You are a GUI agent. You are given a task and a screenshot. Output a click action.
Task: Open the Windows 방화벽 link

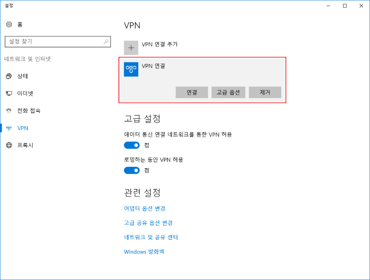click(x=144, y=252)
